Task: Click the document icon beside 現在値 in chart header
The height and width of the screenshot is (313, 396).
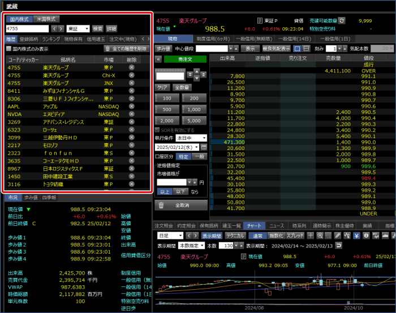Action: [243, 256]
